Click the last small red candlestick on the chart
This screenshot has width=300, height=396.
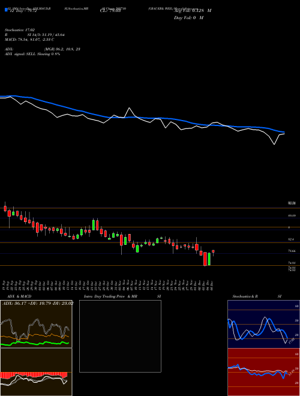(213, 251)
